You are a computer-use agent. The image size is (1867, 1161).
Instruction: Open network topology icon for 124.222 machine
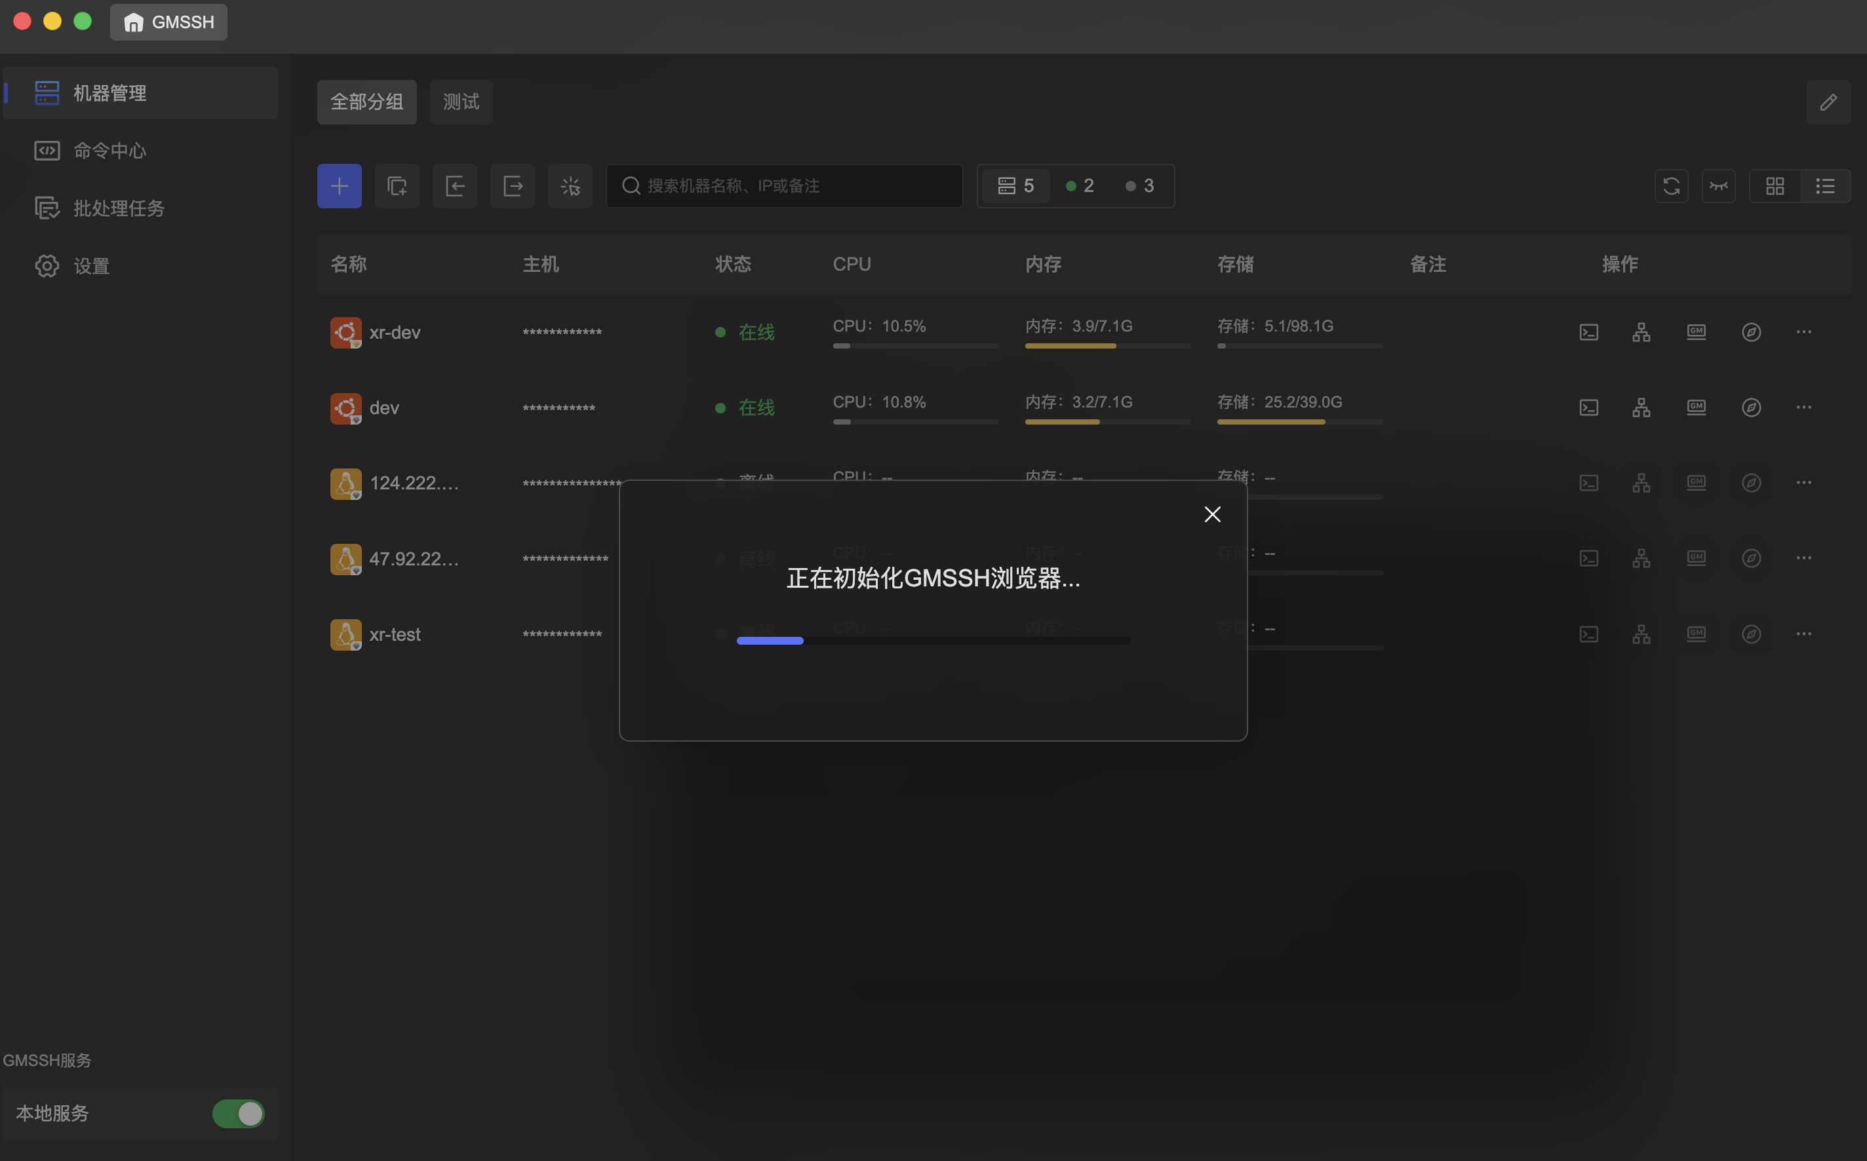pos(1641,483)
